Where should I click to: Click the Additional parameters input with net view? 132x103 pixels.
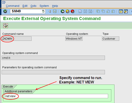(x=56, y=96)
